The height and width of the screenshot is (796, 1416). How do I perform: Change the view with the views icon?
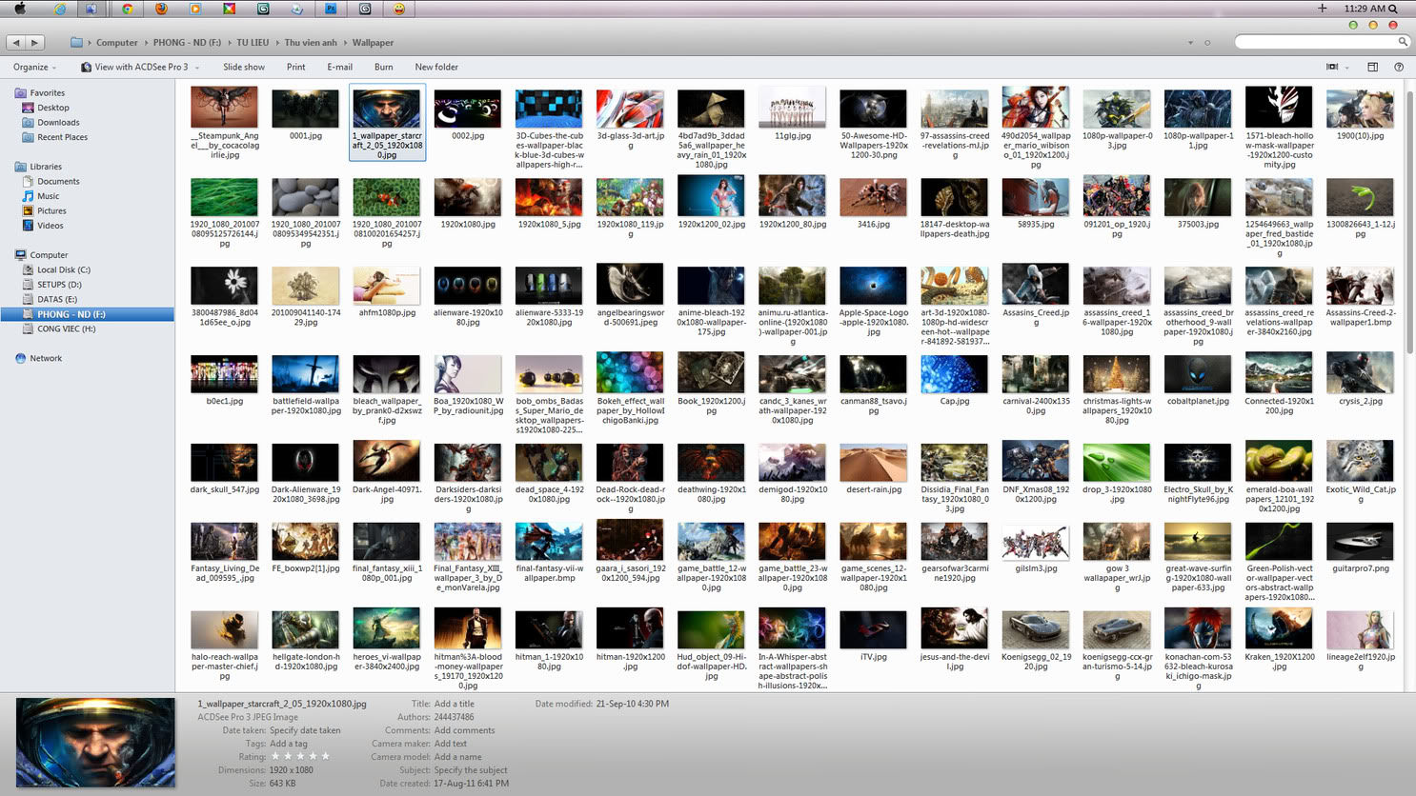pos(1332,67)
